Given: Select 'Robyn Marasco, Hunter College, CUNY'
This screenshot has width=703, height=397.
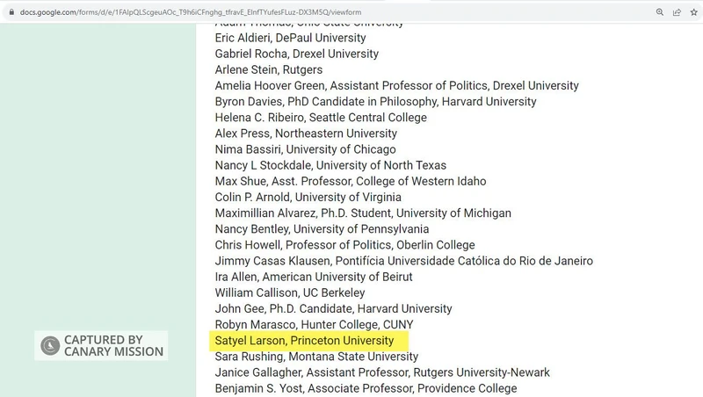Looking at the screenshot, I should point(314,324).
